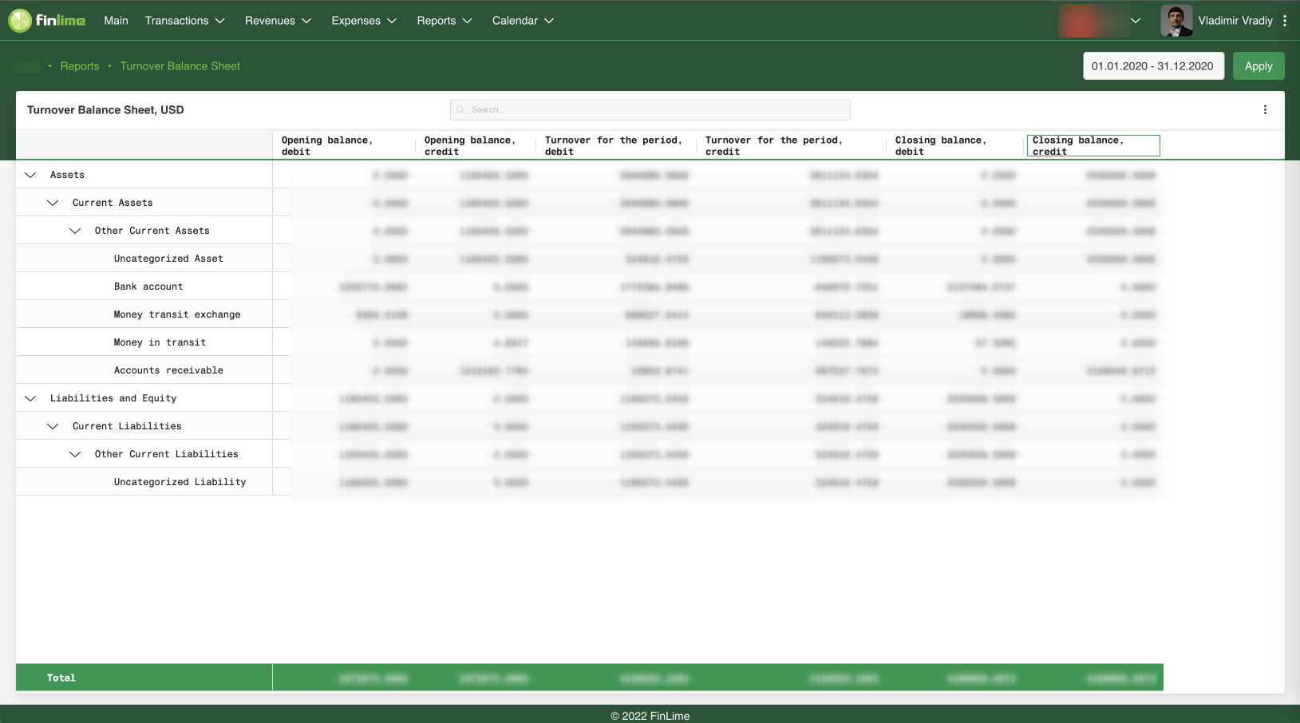Click the FinLime logo icon

(x=20, y=21)
